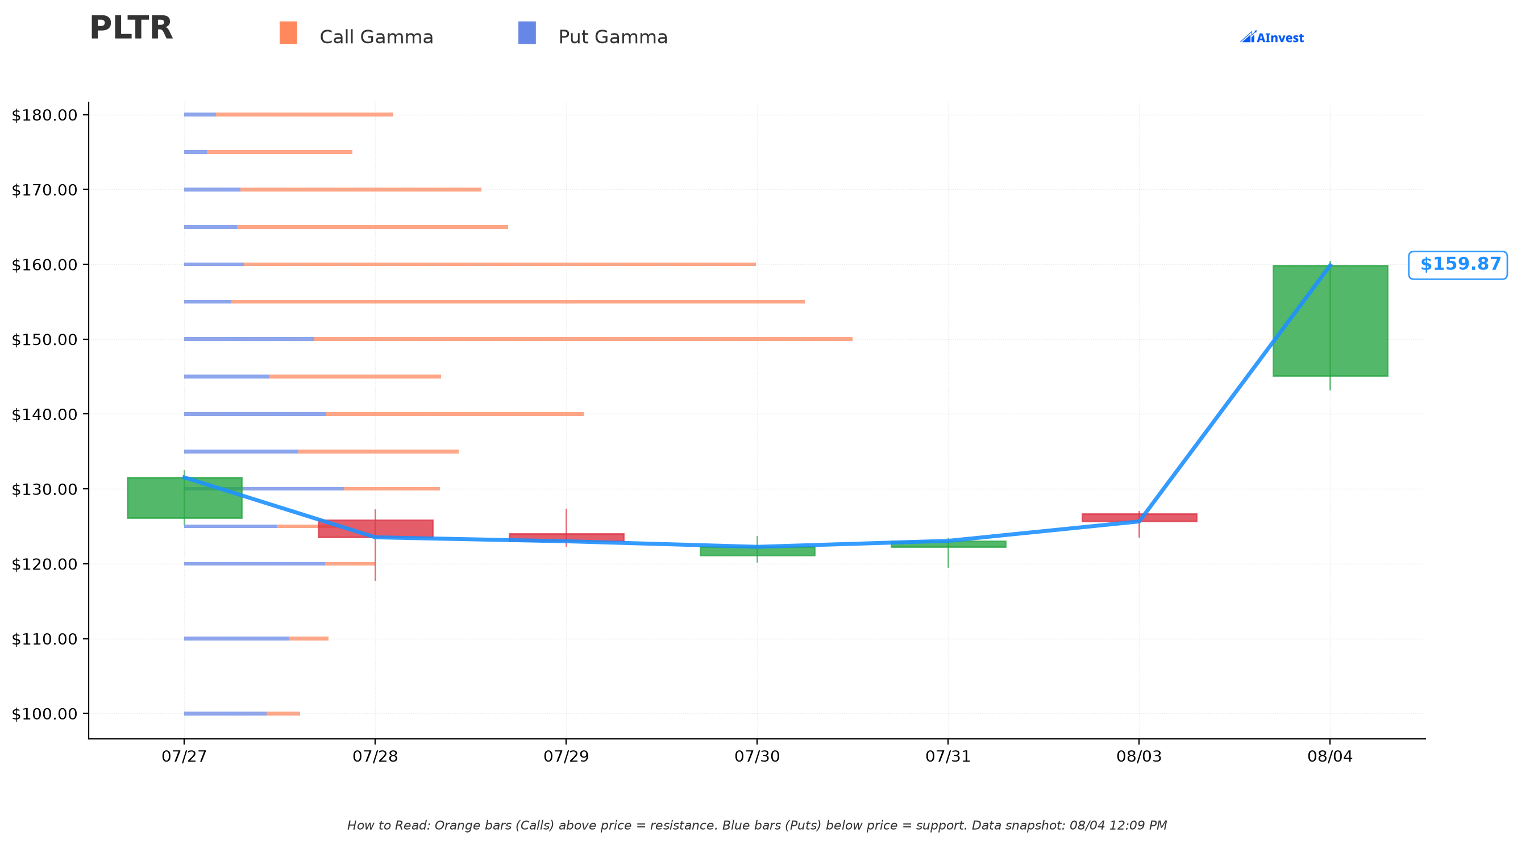Click the 08/03 date label
The width and height of the screenshot is (1513, 844).
(x=1139, y=756)
